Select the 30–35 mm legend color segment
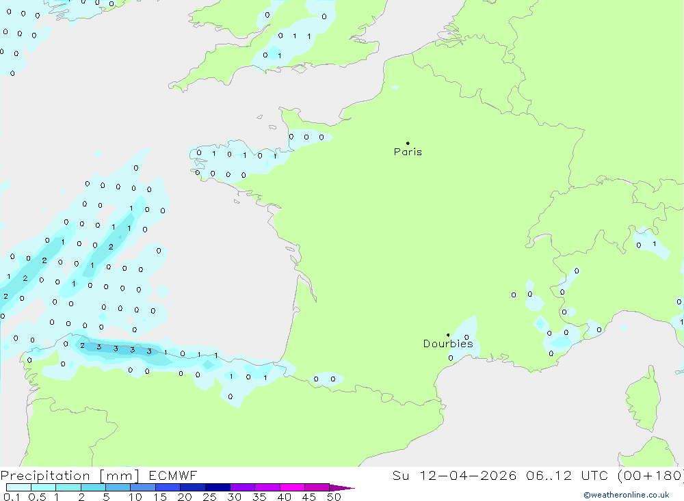Viewport: 684px width, 501px height. click(x=242, y=487)
